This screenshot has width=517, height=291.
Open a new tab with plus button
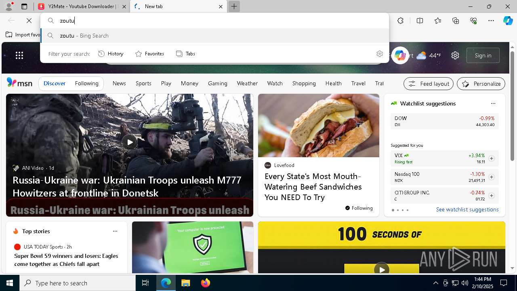234,6
